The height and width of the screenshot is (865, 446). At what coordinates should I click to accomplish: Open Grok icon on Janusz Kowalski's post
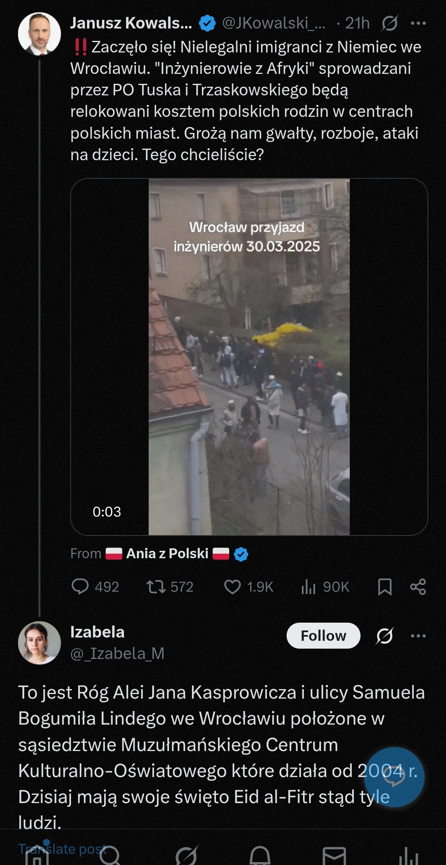coord(389,24)
